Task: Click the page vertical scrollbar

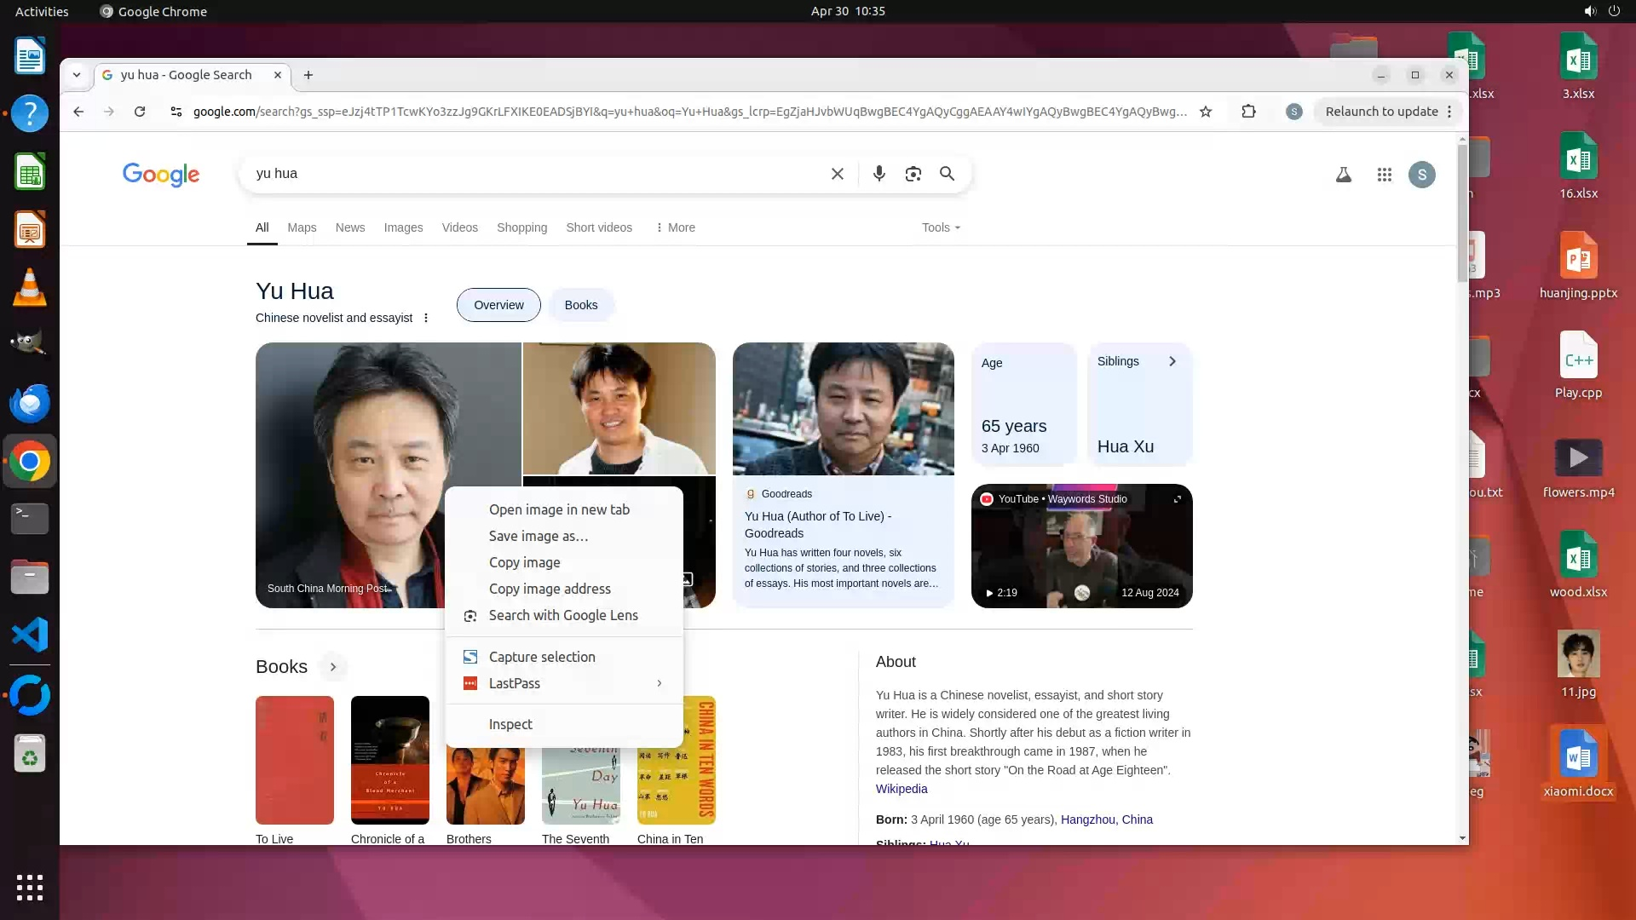Action: (x=1462, y=213)
